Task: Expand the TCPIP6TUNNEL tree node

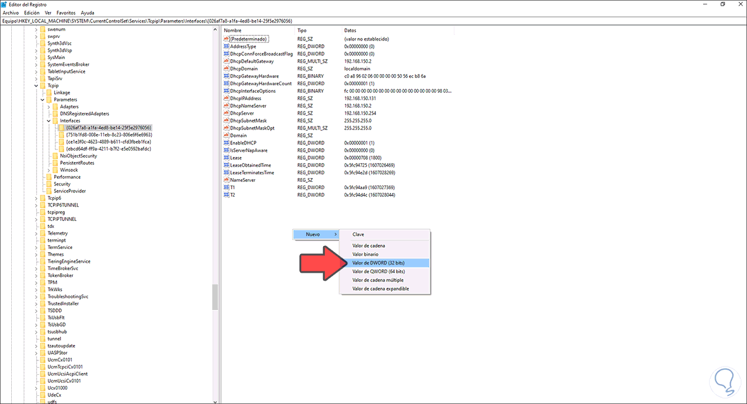Action: (x=35, y=205)
